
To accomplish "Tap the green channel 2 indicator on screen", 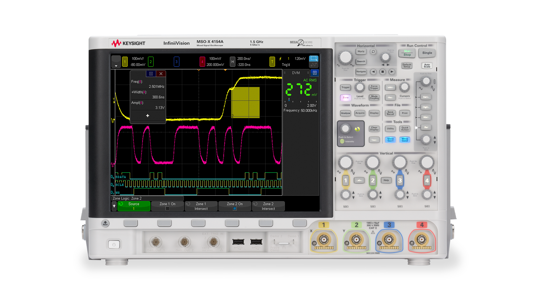I will click(151, 62).
